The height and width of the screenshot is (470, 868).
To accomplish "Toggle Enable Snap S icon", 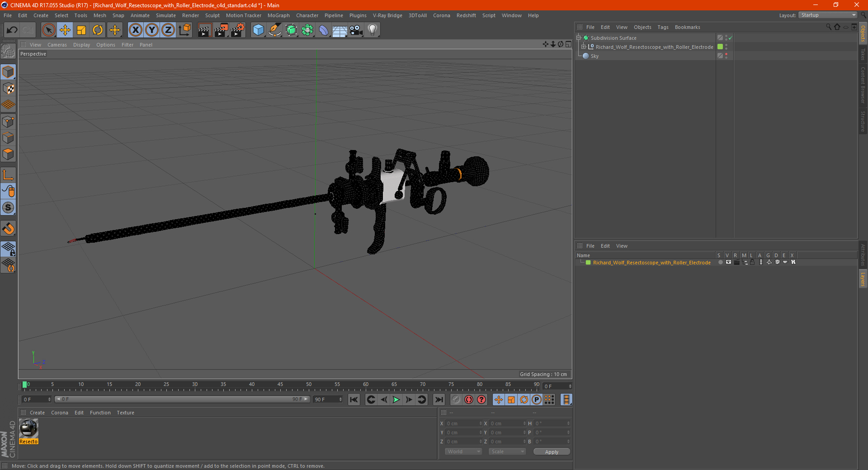I will [9, 208].
